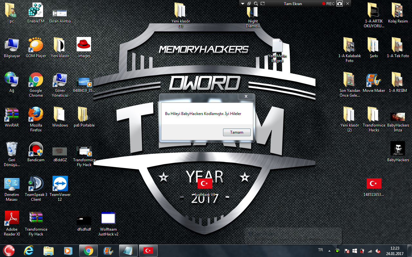Open the Yeni Metin Belgesi text file

277,50
